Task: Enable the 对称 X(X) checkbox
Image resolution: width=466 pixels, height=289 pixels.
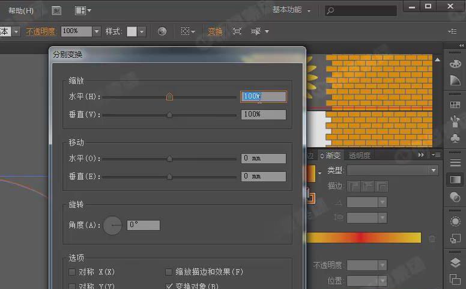Action: [x=73, y=272]
